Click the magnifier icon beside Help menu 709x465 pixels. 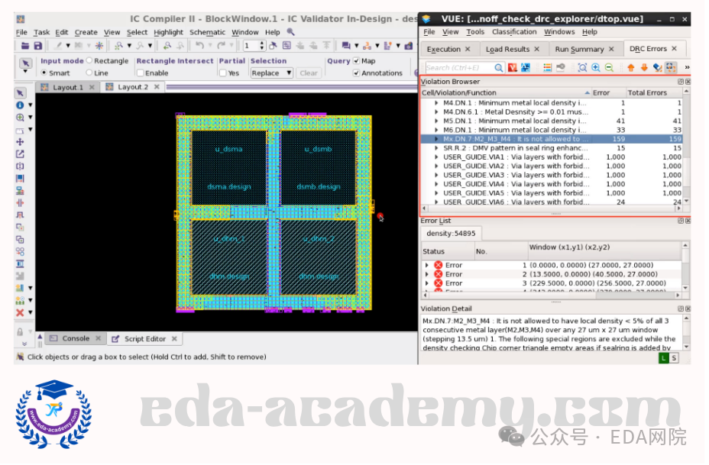point(293,32)
